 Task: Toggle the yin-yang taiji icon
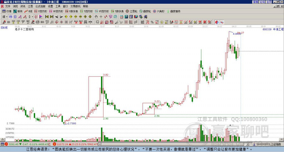coord(217,22)
